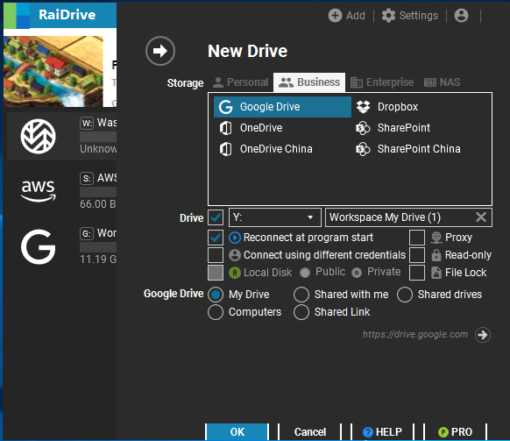Enable the File Lock checkbox
The height and width of the screenshot is (441, 510).
click(x=417, y=273)
